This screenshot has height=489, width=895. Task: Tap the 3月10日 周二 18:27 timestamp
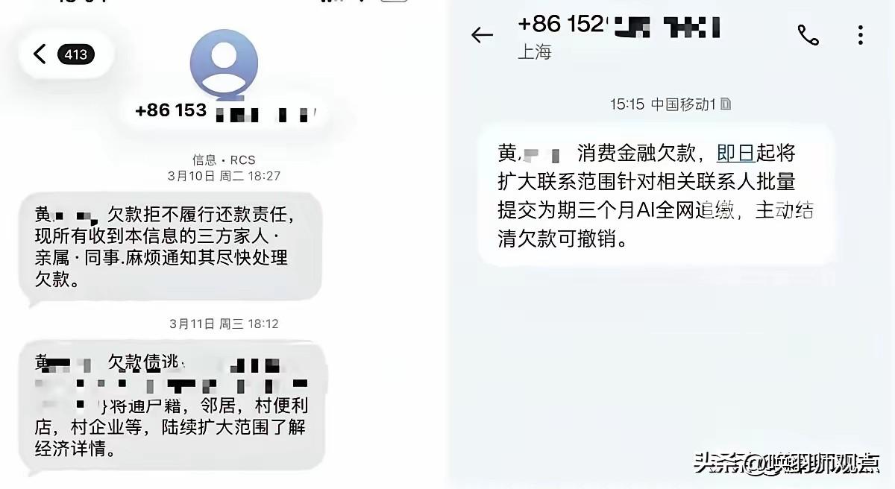224,176
